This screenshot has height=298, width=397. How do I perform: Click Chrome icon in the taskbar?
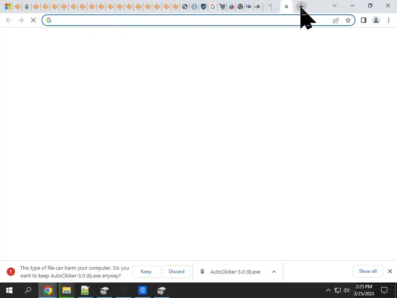point(48,290)
